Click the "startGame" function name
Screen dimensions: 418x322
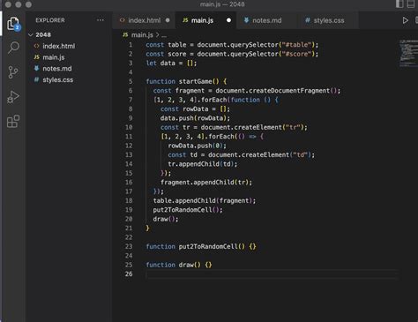coord(195,81)
